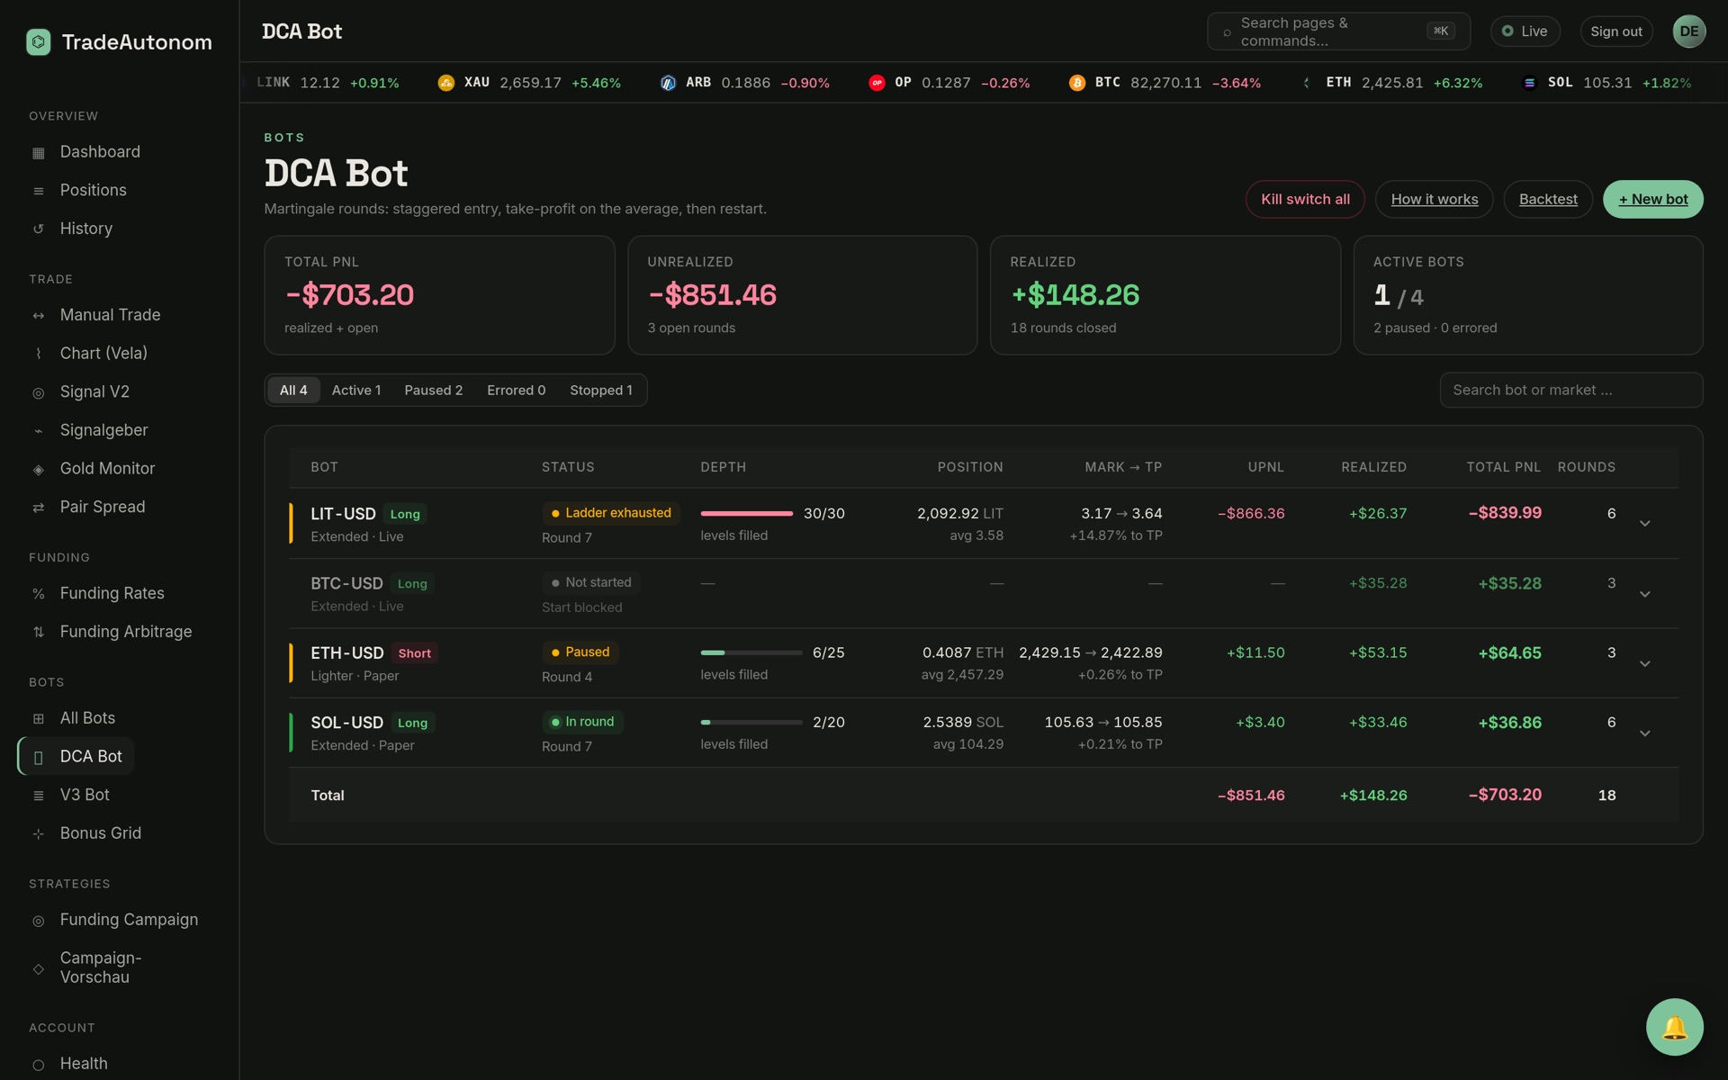Open History via its clock icon

[x=38, y=229]
